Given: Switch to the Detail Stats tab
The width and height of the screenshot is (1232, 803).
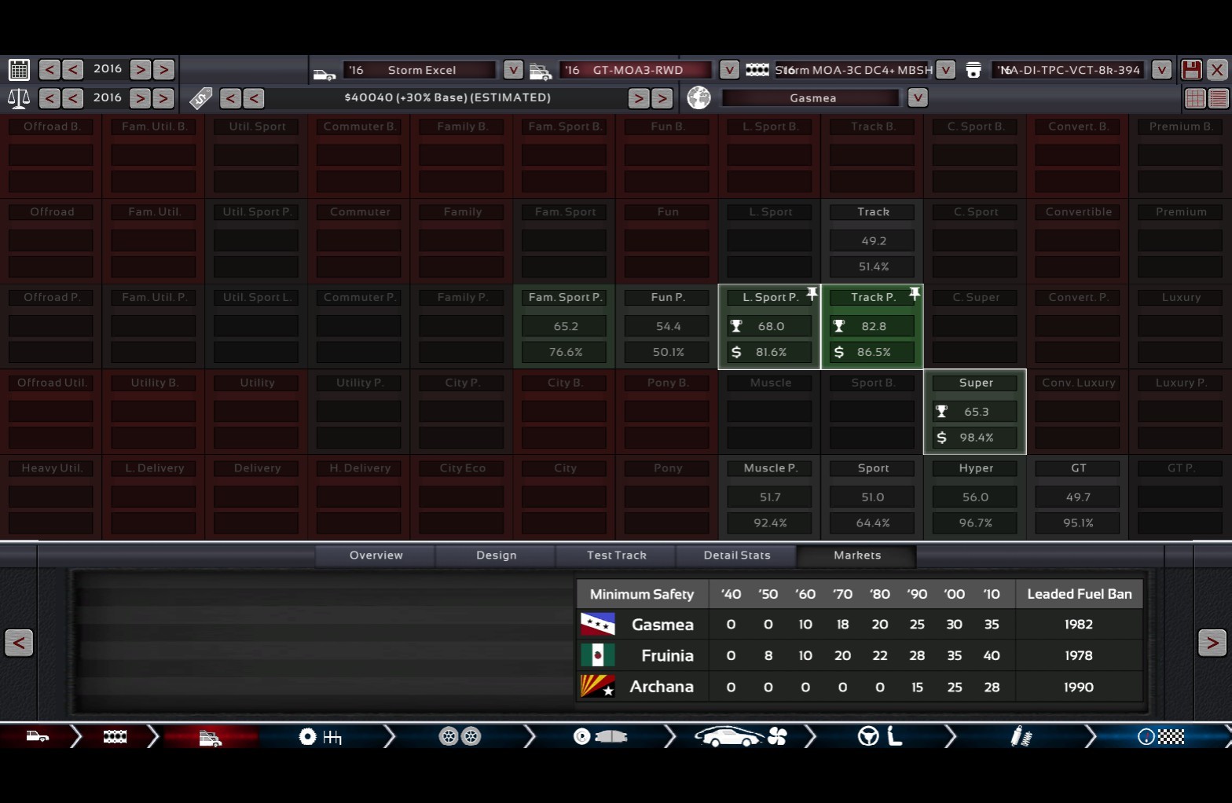Looking at the screenshot, I should [x=736, y=555].
